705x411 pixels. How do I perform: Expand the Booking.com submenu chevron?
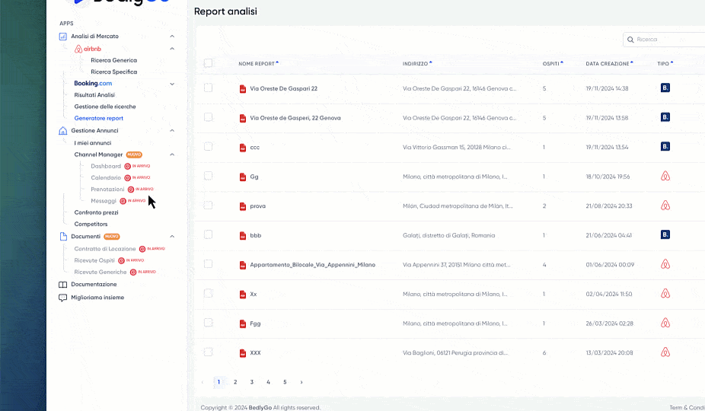click(172, 84)
